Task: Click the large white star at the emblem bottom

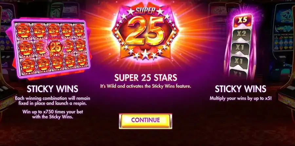Action: point(145,54)
